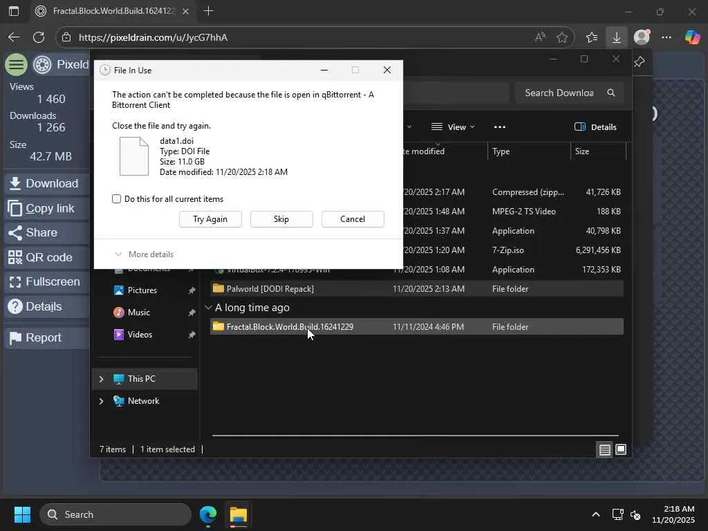
Task: Select the Fractal.Block.World.Build browser tab
Action: tap(111, 11)
